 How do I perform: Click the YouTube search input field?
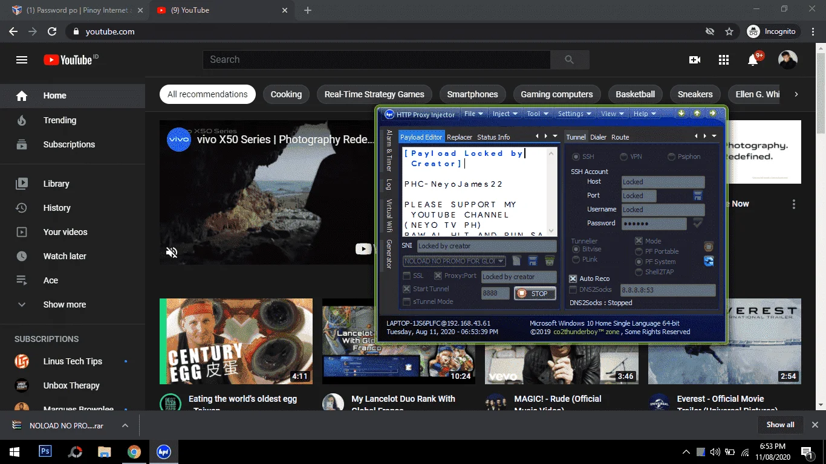click(376, 60)
